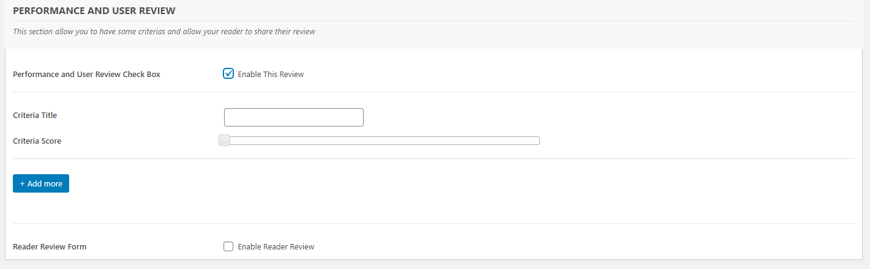Image resolution: width=870 pixels, height=269 pixels.
Task: Click the blue checkmark in Enable This Review
Action: click(x=228, y=74)
